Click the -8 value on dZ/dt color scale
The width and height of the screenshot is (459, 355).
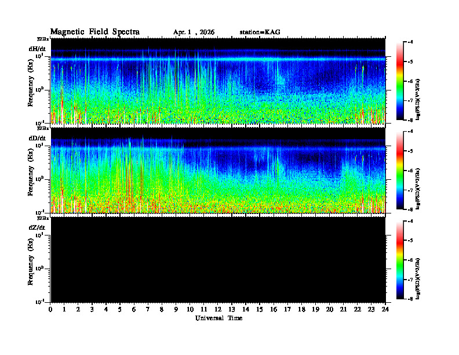tap(410, 299)
